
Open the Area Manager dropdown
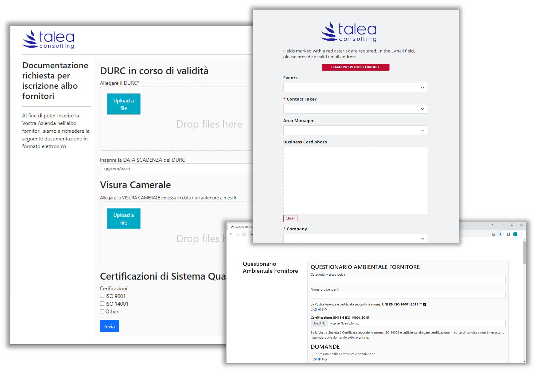(x=355, y=130)
